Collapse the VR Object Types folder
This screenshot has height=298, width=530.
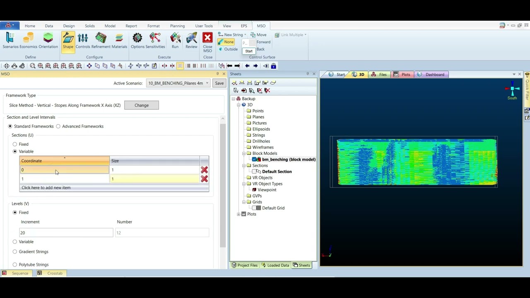click(x=244, y=184)
